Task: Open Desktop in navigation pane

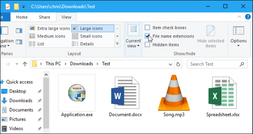Action: point(18,91)
